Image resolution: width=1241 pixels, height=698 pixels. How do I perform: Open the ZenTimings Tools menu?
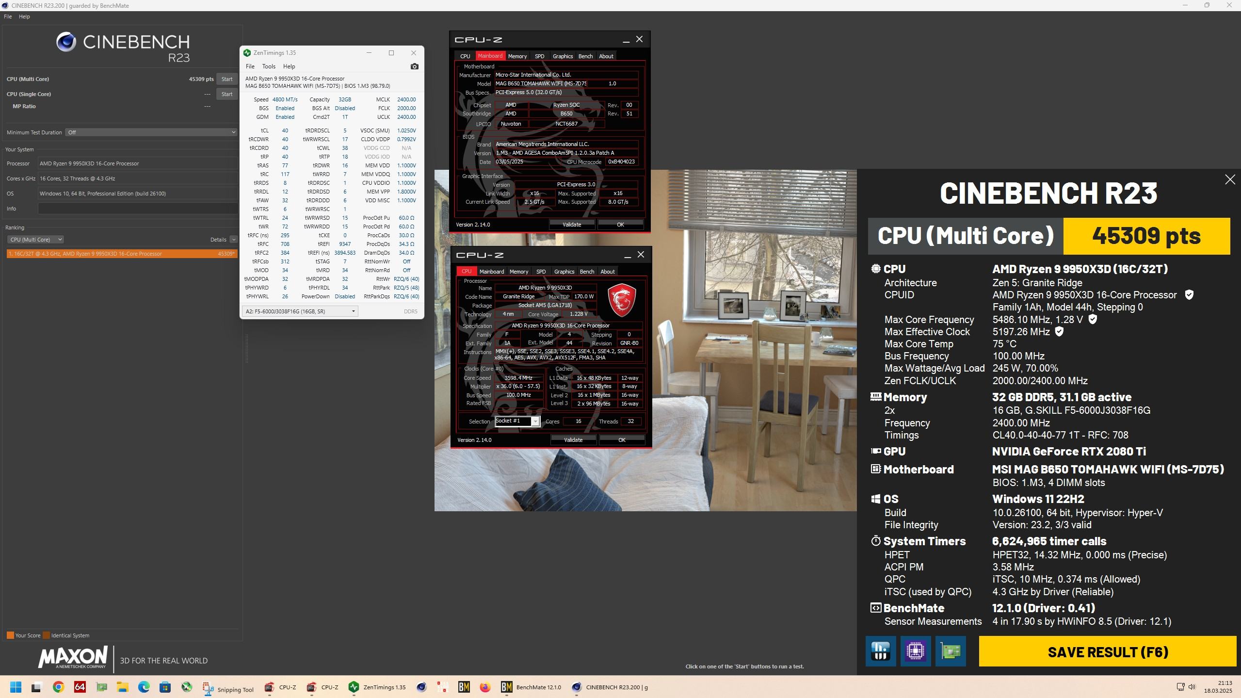click(269, 66)
